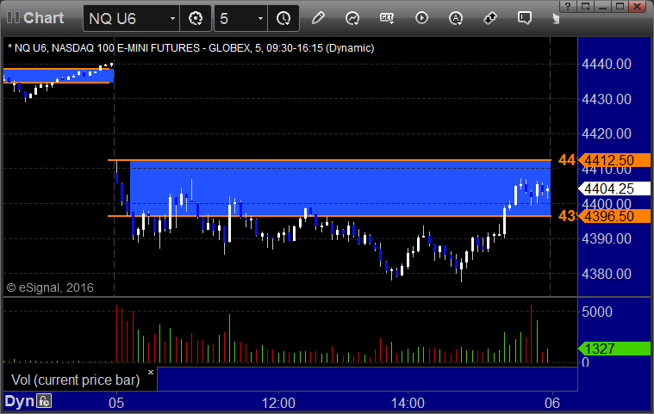Open the chart comment bubble icon
This screenshot has height=414, width=654.
[x=524, y=18]
